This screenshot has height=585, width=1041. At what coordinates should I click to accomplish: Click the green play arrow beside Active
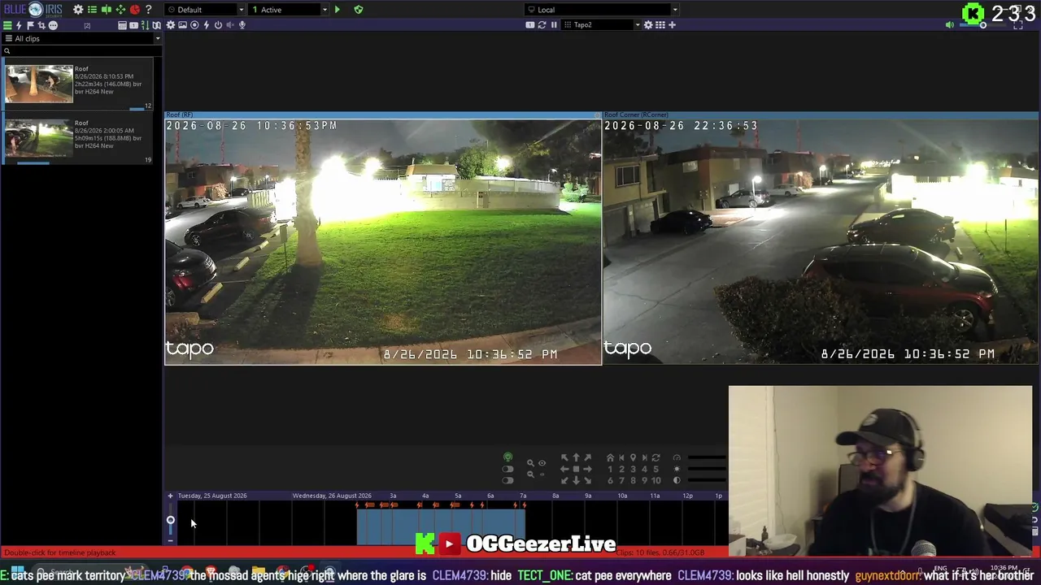[x=338, y=10]
